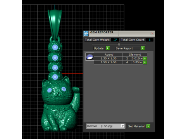Viewport: 186px width, 139px height.
Task: Click the green arrow beside Set Material
Action: [148, 126]
